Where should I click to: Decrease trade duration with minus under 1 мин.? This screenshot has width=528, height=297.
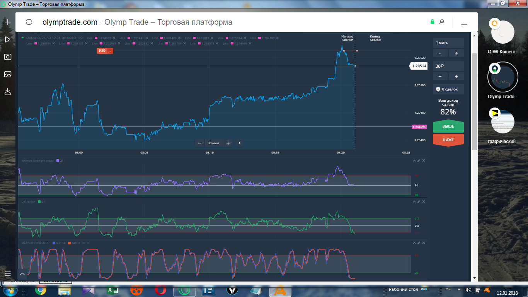point(440,53)
